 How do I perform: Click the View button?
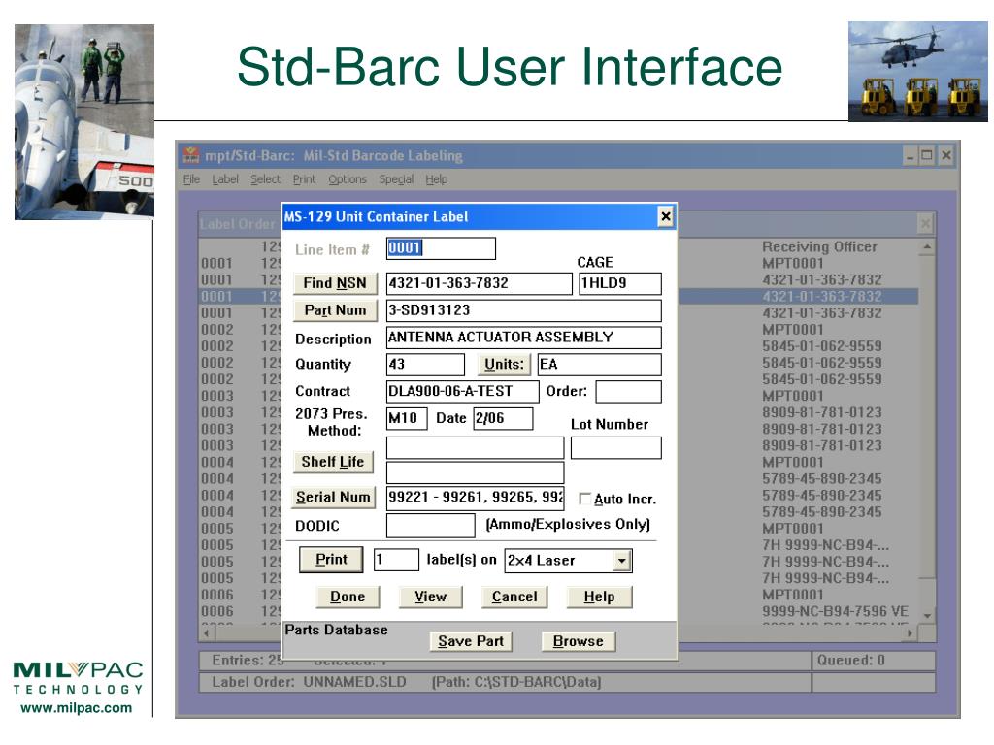tap(430, 597)
